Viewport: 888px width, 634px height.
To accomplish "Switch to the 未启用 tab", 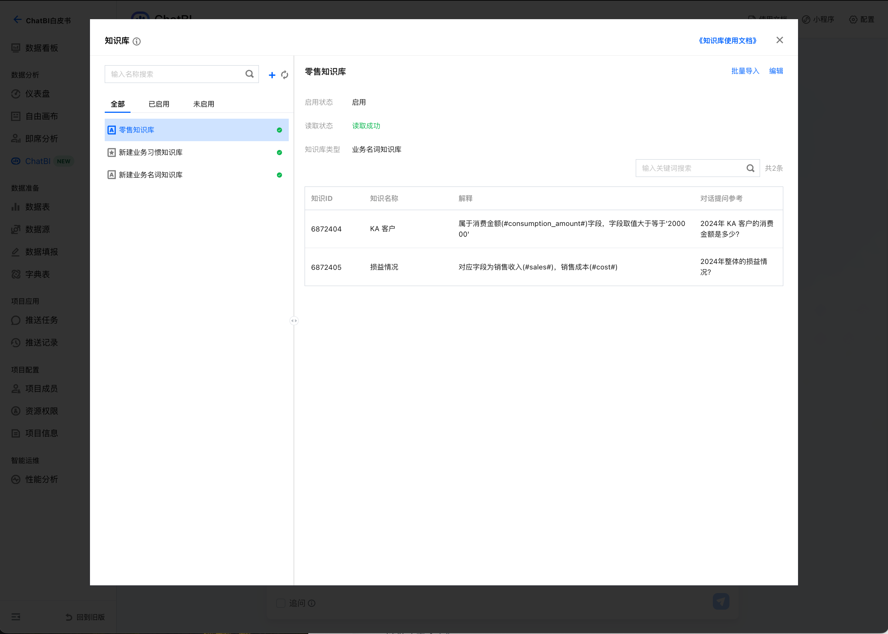I will pos(204,104).
